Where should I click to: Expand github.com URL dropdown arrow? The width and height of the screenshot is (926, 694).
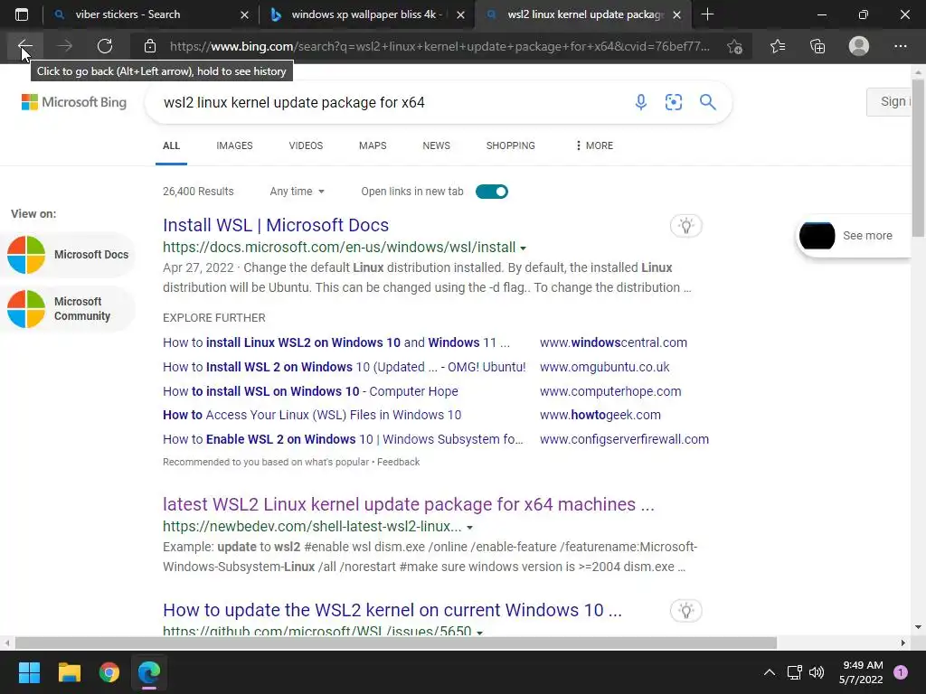pos(479,632)
